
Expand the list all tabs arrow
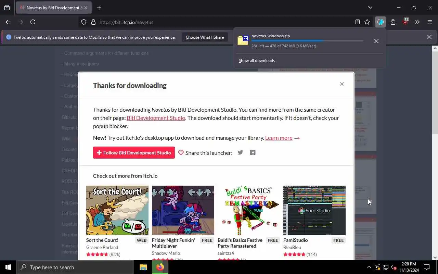370,8
